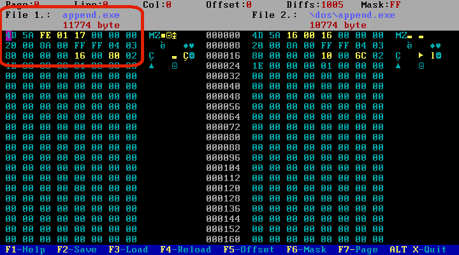This screenshot has height=255, width=459.
Task: Click the MZ ASCII text of File 2
Action: [x=402, y=36]
